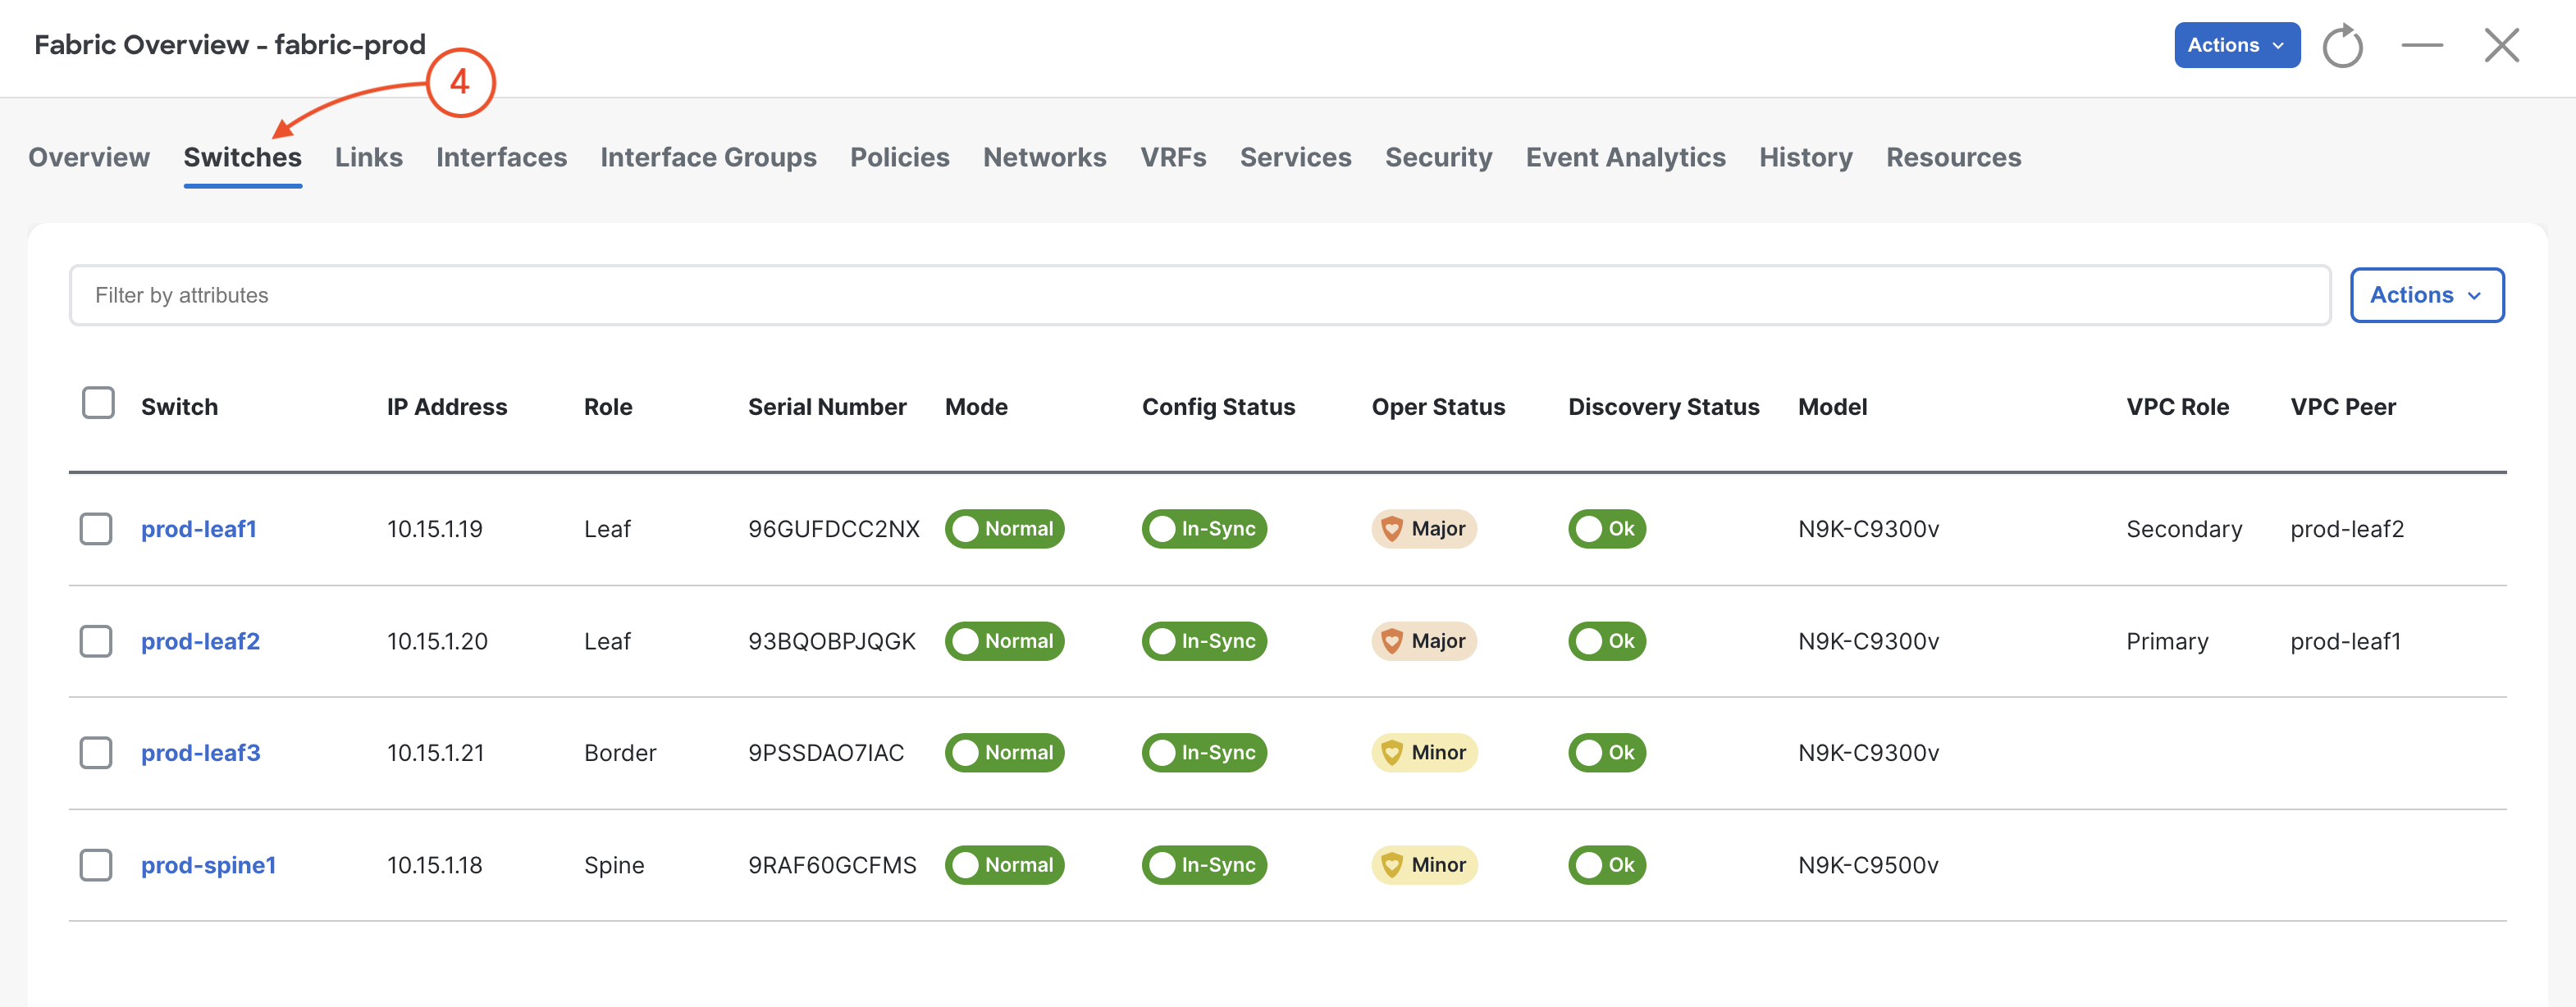Click Major shield status for prod-leaf2
The image size is (2576, 1007).
(1424, 641)
